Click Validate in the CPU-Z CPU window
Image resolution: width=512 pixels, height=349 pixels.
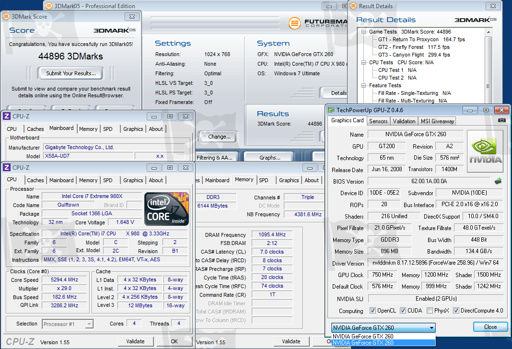point(135,341)
